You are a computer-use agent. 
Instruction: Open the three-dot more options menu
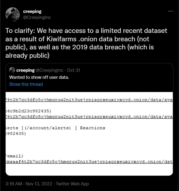click(170, 11)
